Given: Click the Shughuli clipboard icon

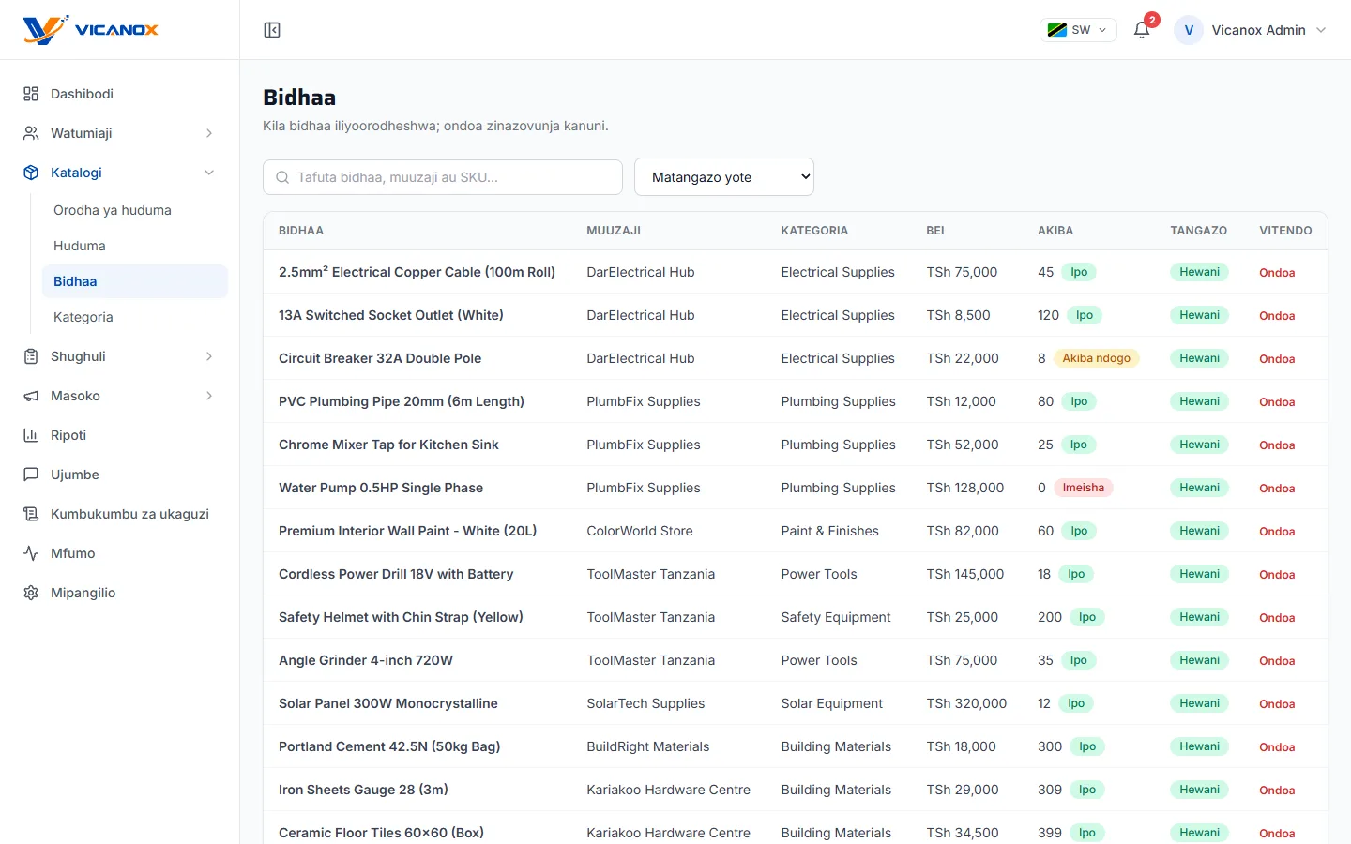Looking at the screenshot, I should (31, 356).
